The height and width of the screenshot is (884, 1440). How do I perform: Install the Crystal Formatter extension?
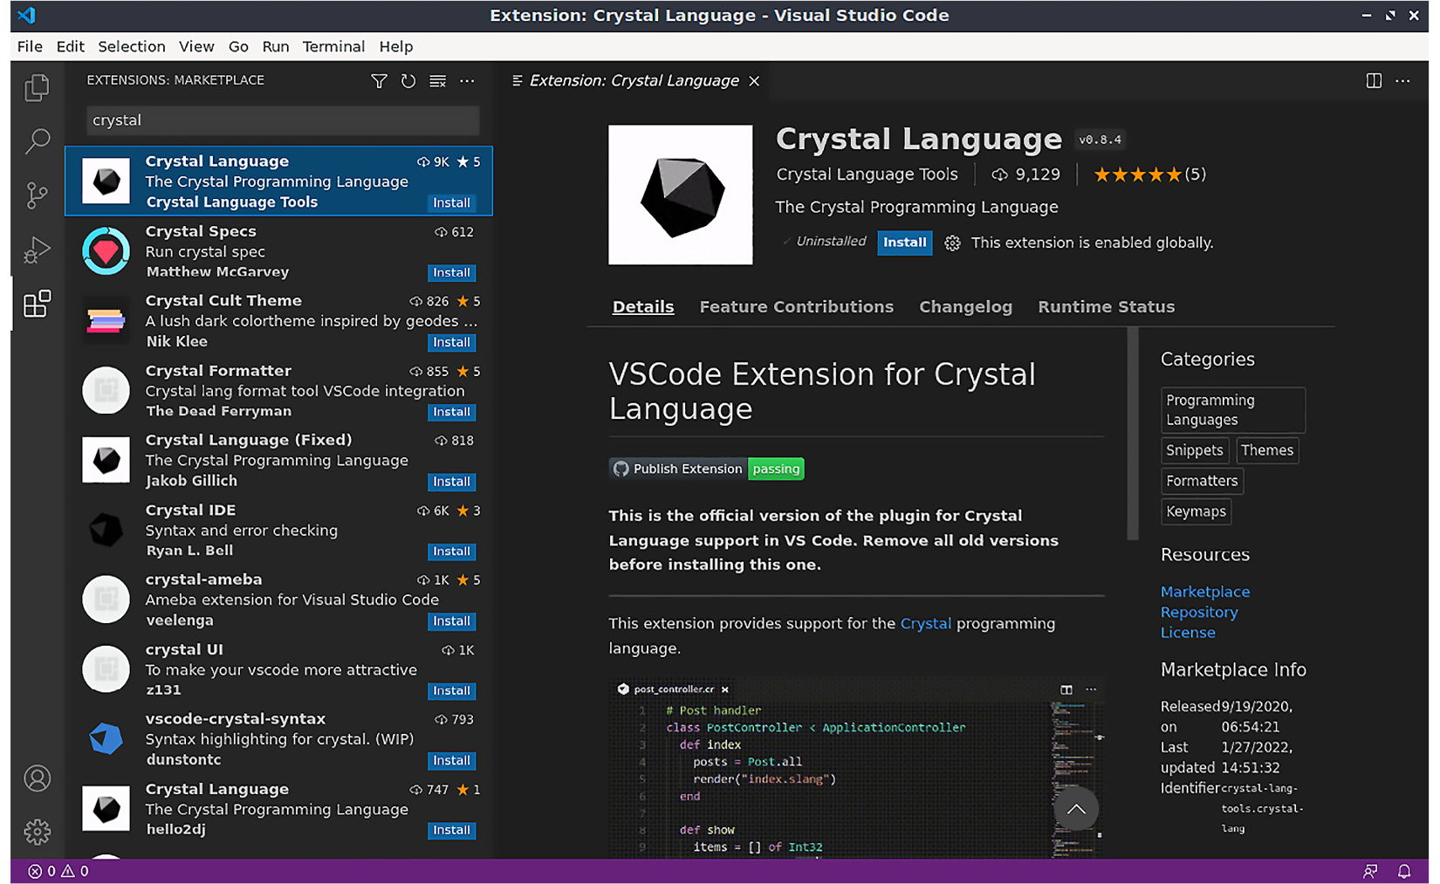point(451,412)
